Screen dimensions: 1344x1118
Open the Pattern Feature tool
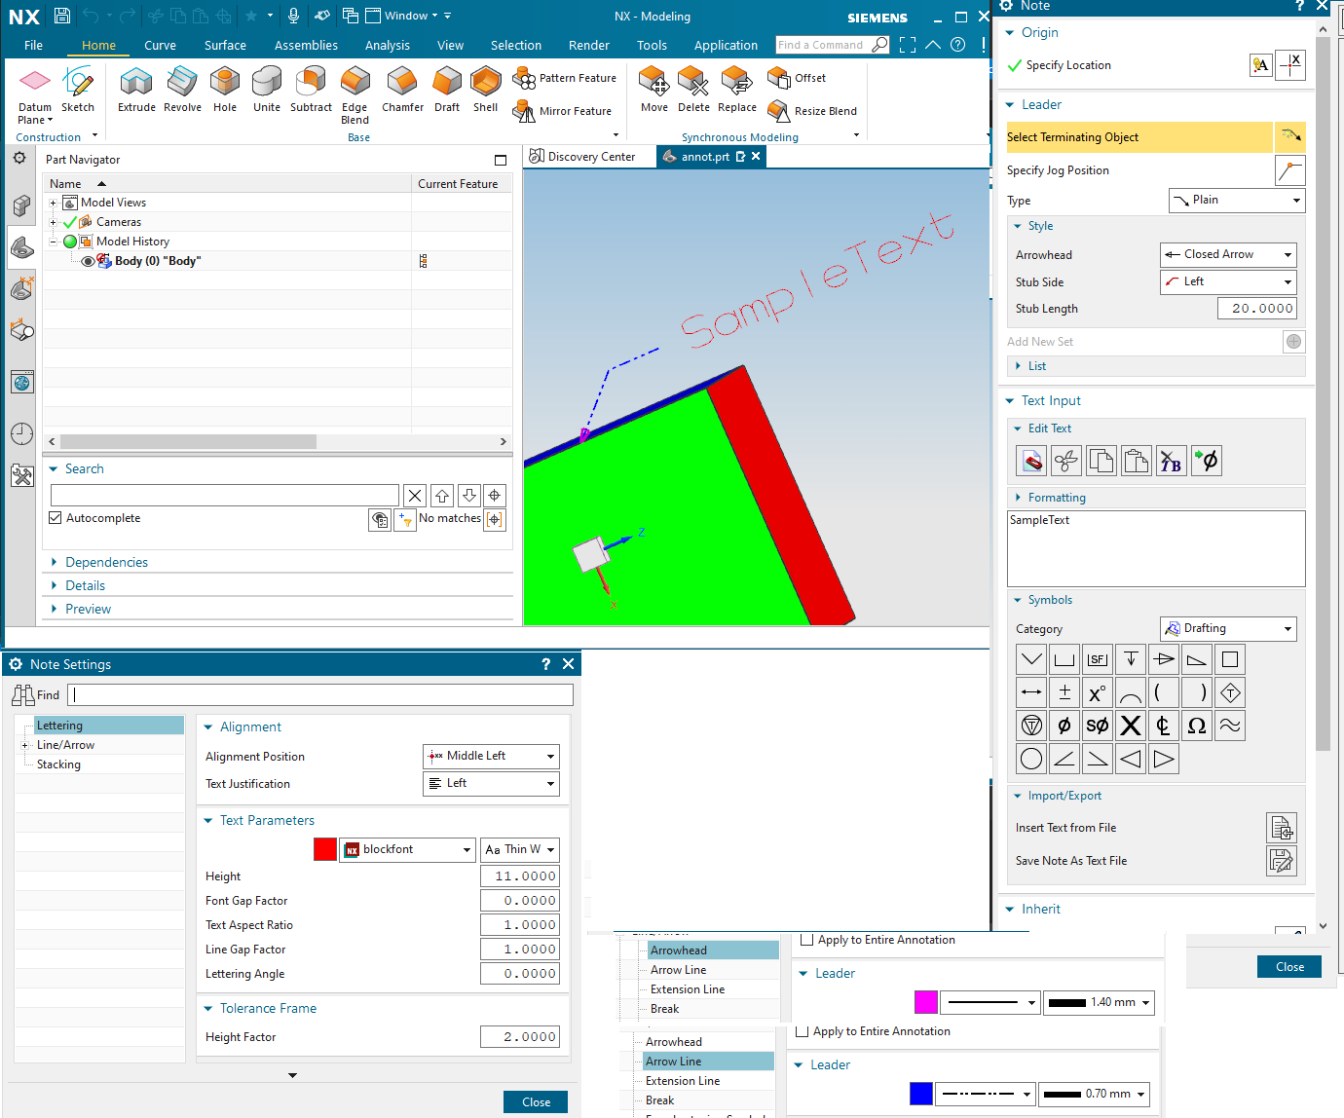coord(565,78)
